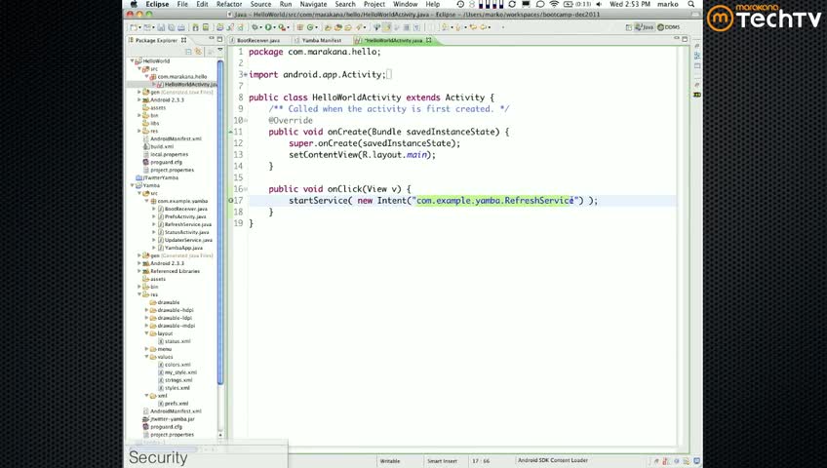Expand the HelloWorld gen folder
Image resolution: width=827 pixels, height=468 pixels.
click(139, 93)
